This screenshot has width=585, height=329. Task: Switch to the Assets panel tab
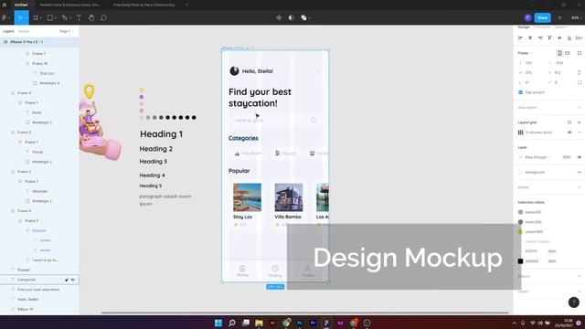point(24,31)
